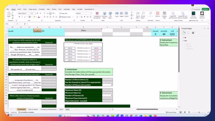Click the Sort & Filter icon
The image size is (215, 121).
click(x=138, y=15)
